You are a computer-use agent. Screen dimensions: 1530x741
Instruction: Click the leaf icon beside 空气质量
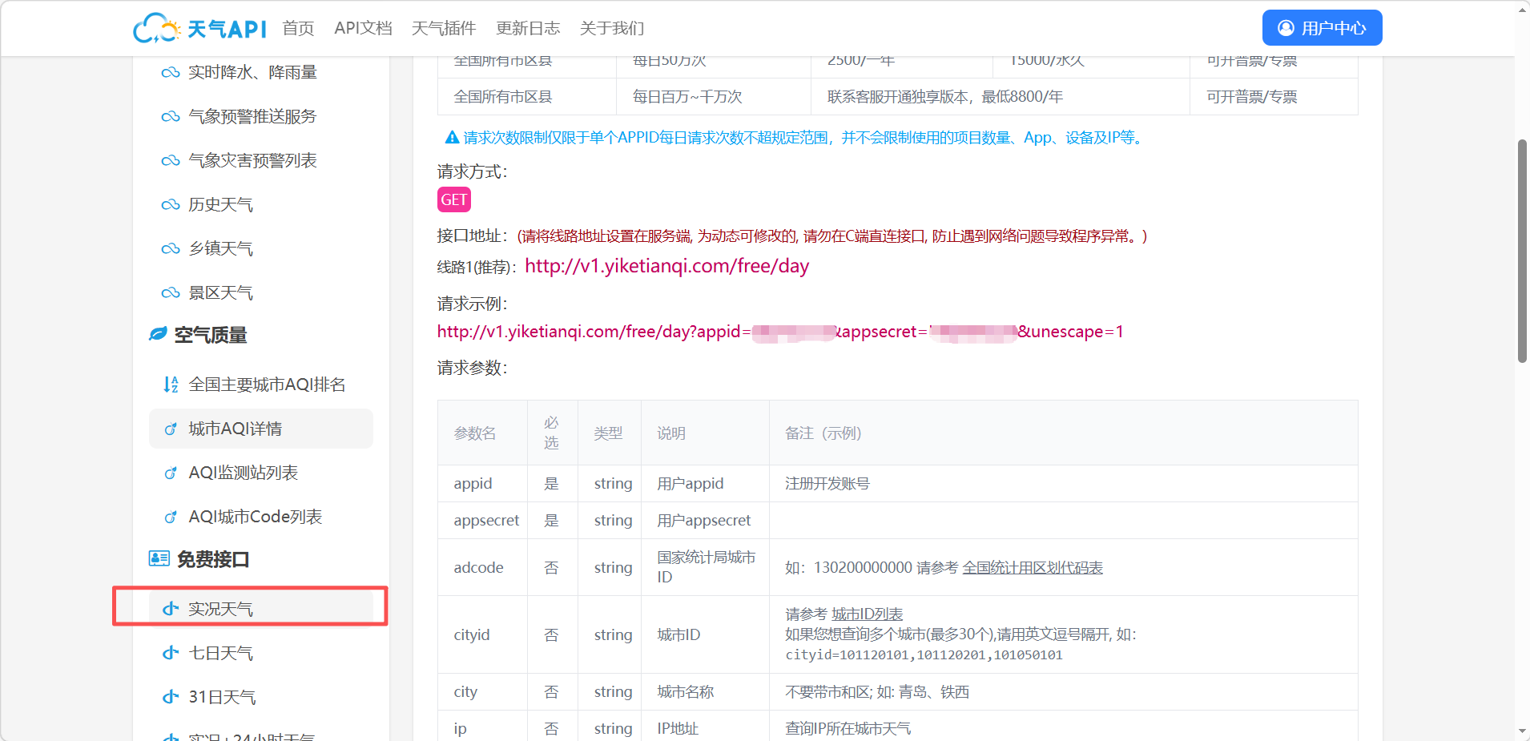[x=158, y=334]
